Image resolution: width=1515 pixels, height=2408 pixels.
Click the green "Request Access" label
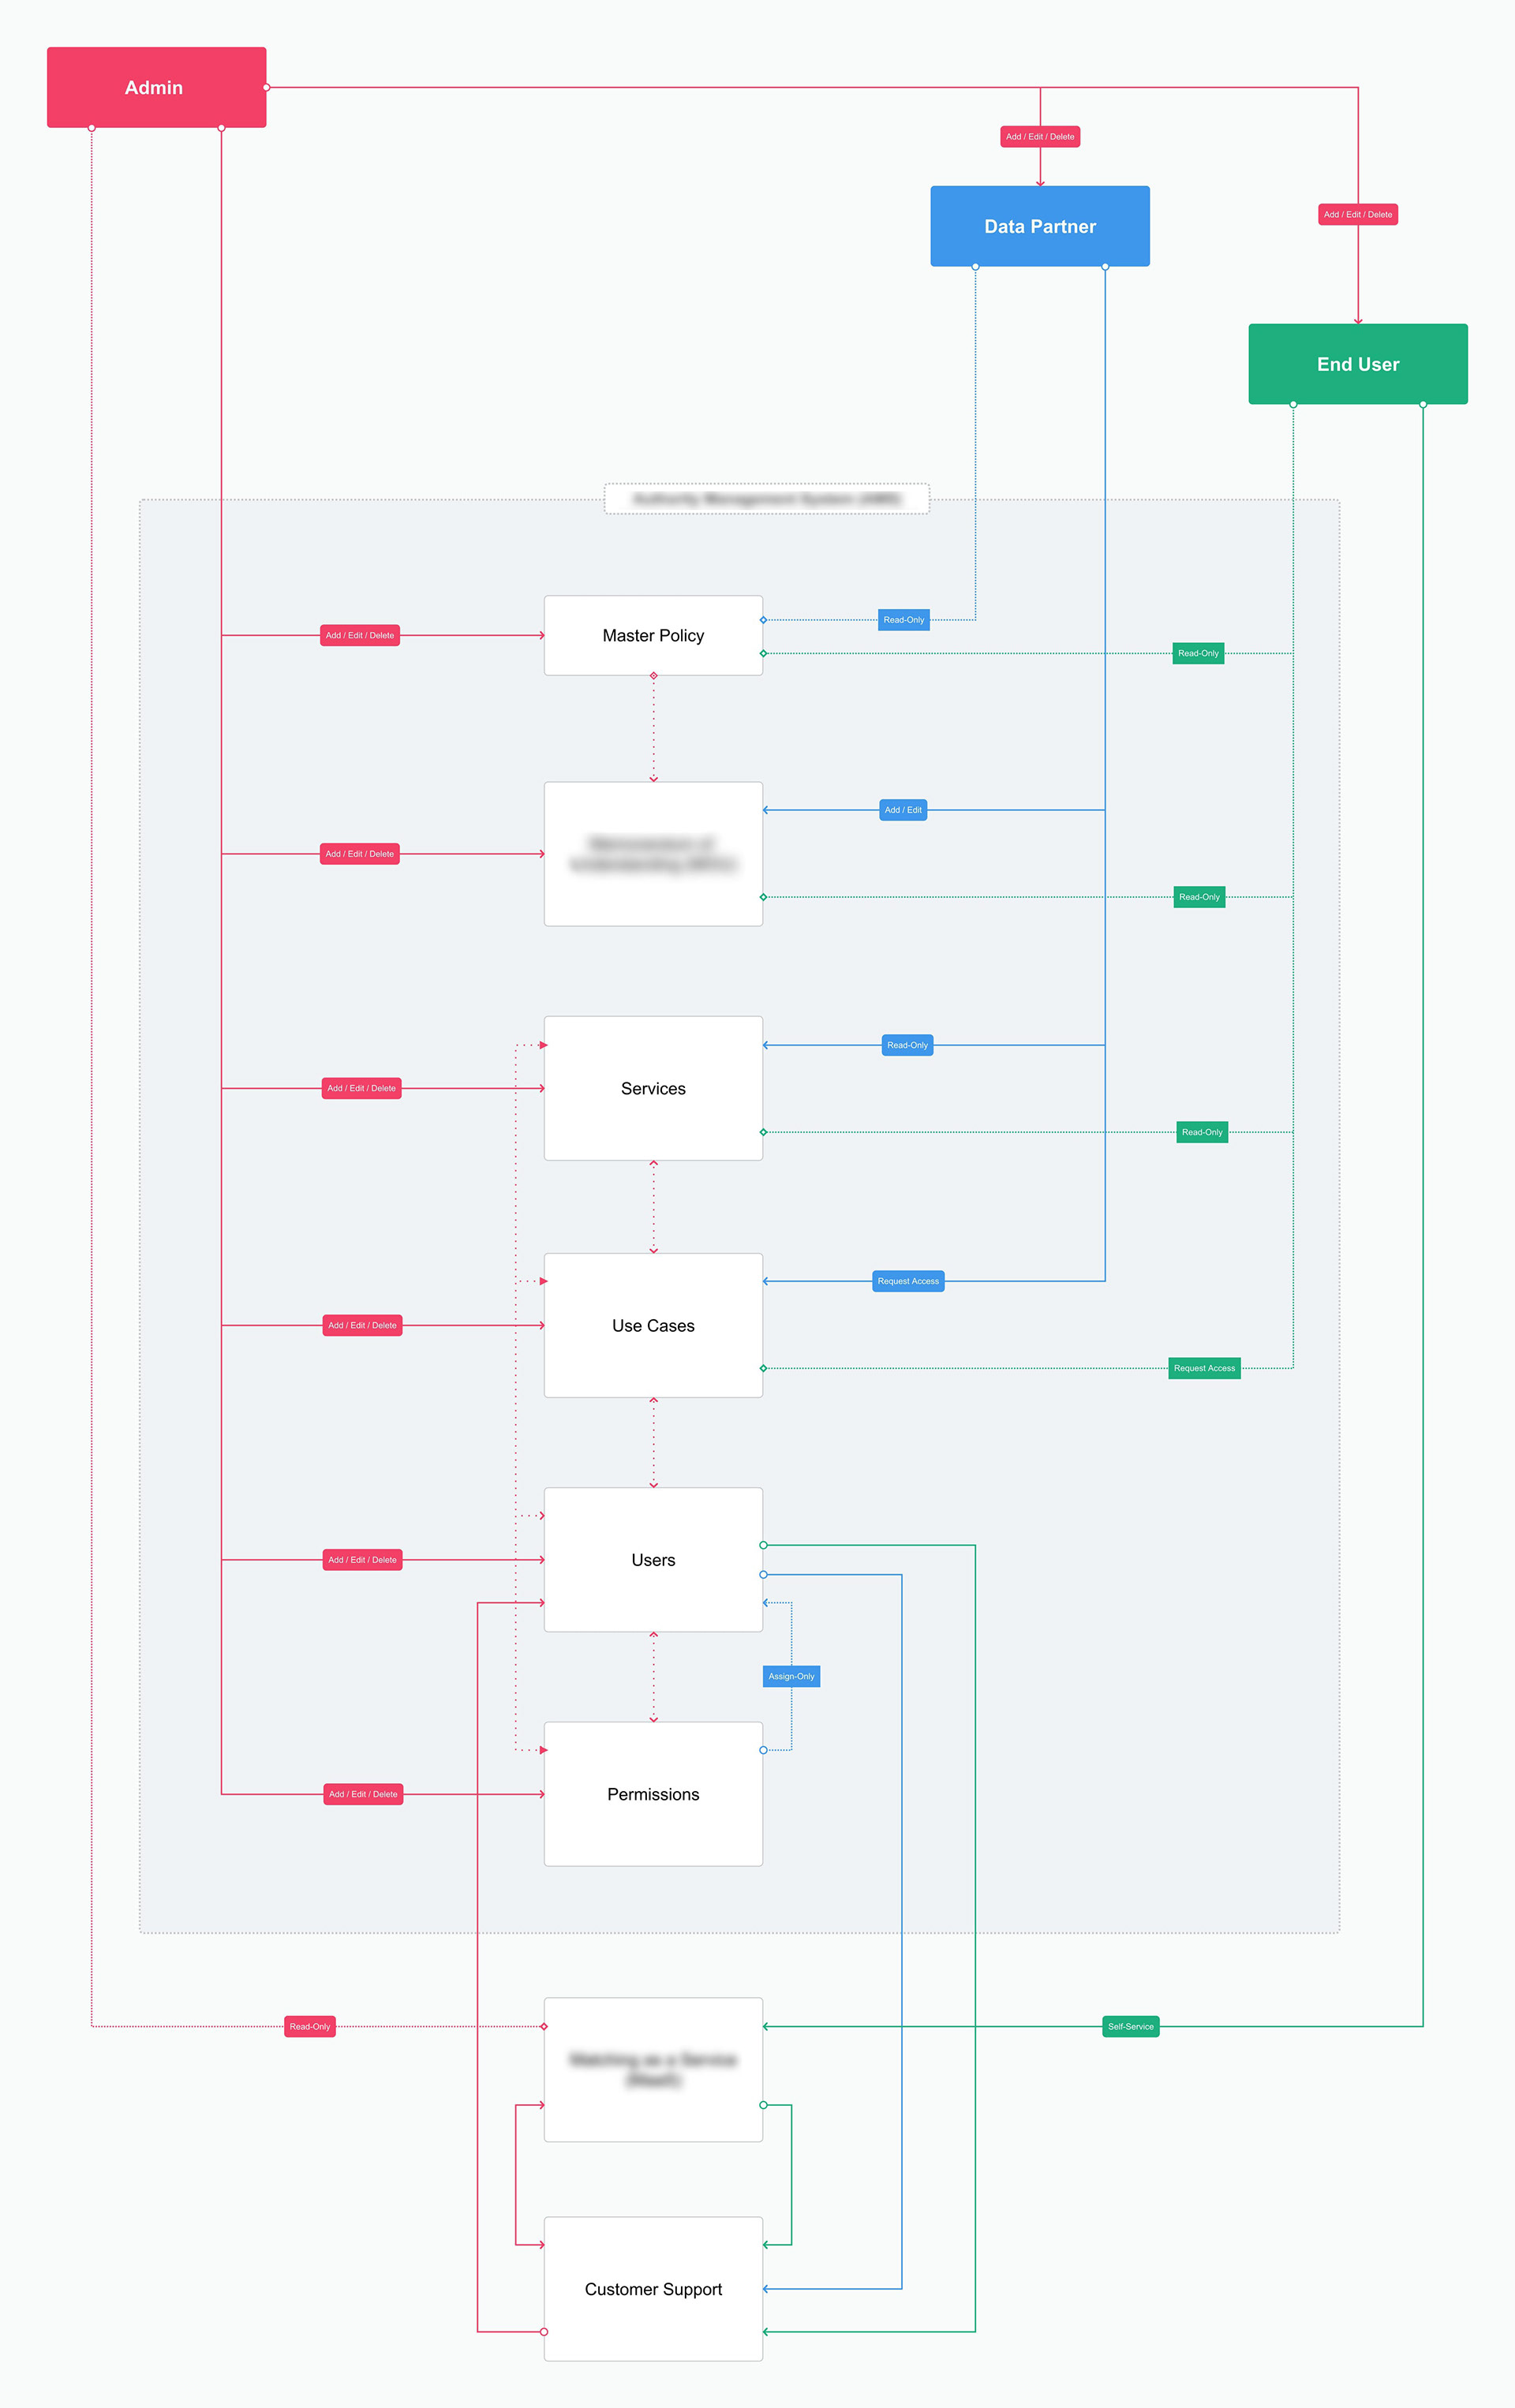1204,1368
